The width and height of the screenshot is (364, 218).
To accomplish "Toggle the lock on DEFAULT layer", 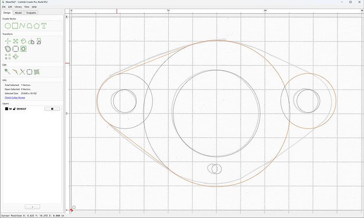I will 14,109.
